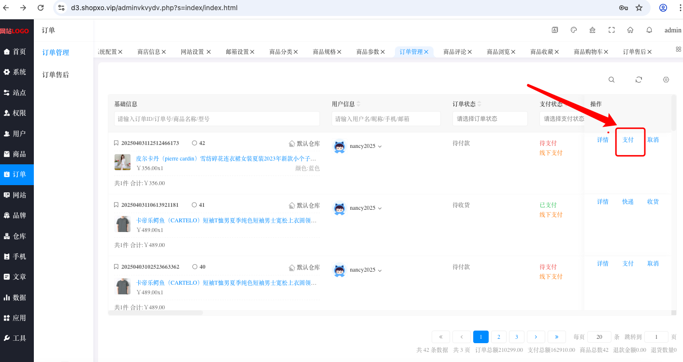Open the tab grid menu icon

[x=678, y=49]
